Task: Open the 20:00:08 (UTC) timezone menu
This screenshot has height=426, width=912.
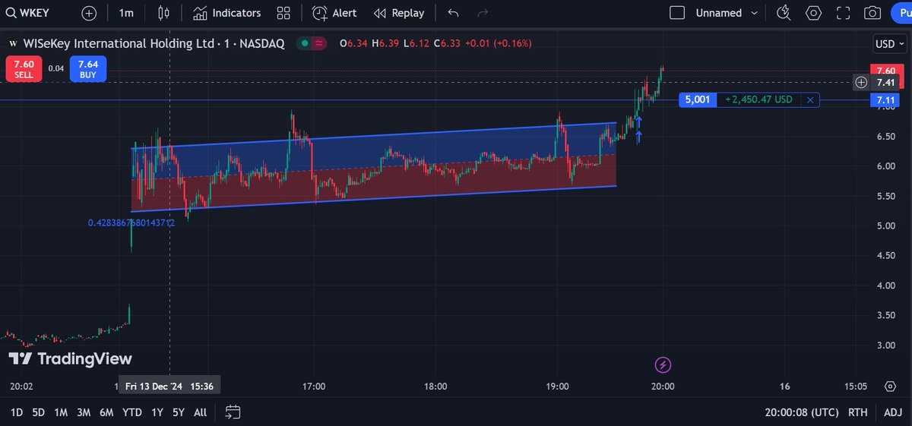Action: (x=802, y=412)
